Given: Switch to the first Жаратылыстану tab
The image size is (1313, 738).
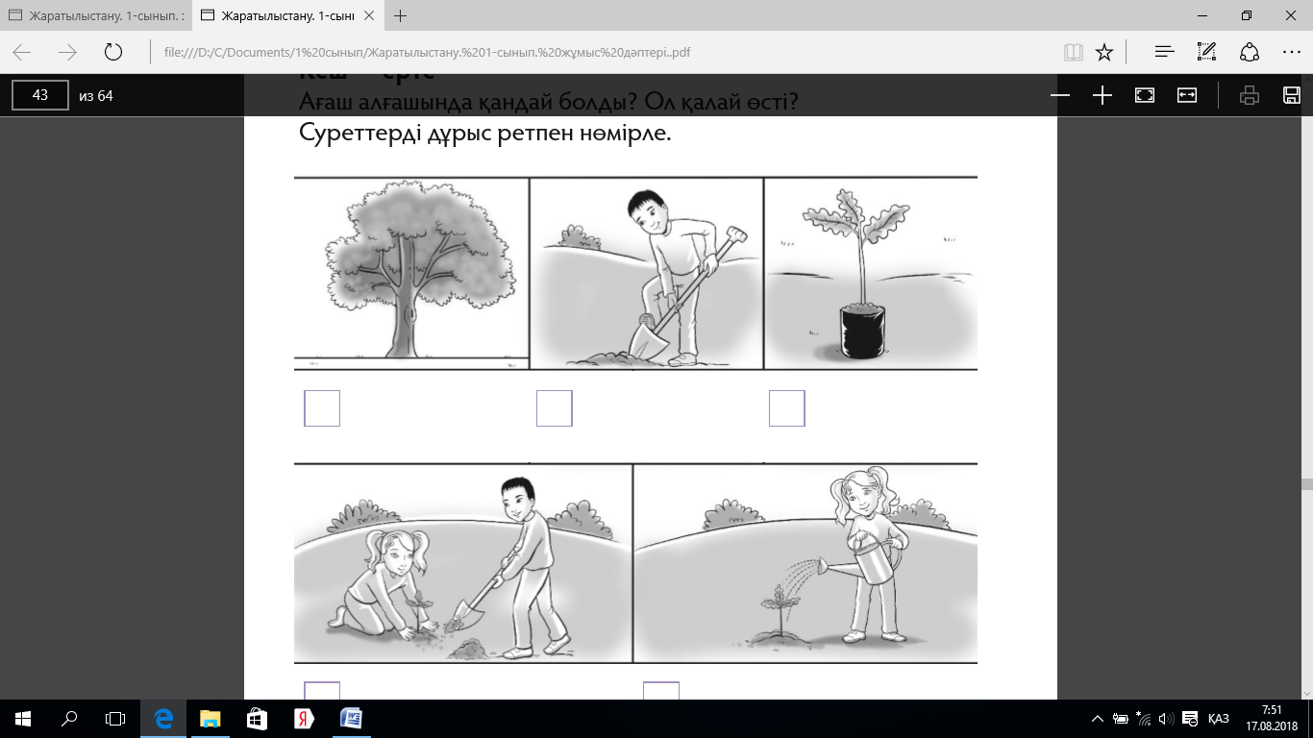Looking at the screenshot, I should 95,16.
